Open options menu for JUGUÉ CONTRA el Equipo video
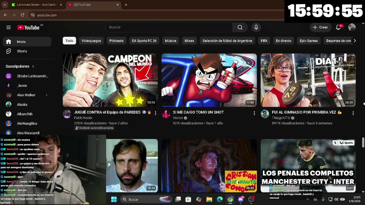 (x=155, y=113)
